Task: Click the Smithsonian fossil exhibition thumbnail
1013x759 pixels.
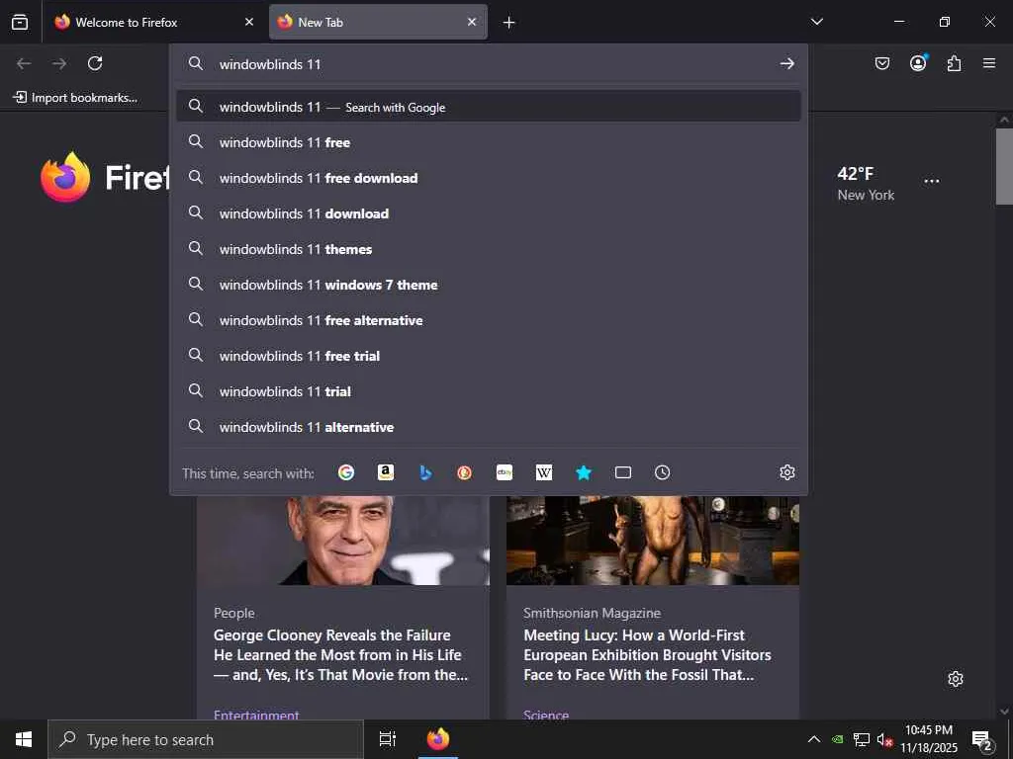Action: 653,541
